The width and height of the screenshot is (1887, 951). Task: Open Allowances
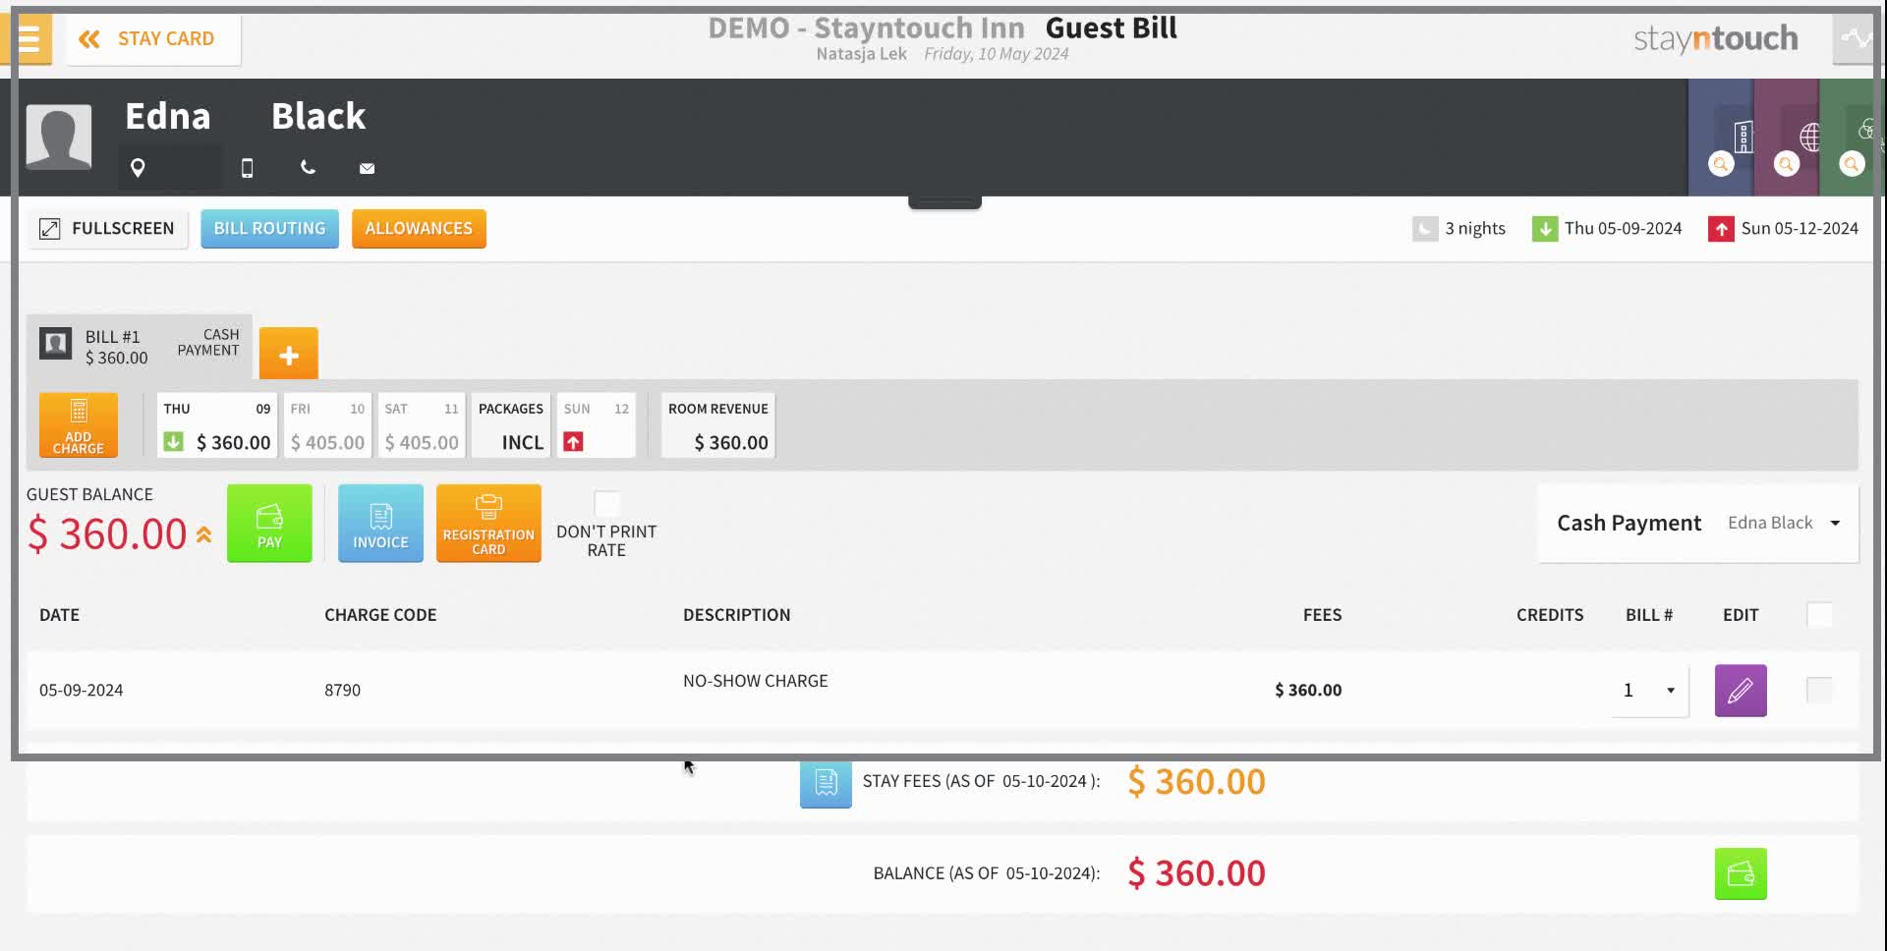[x=419, y=229]
